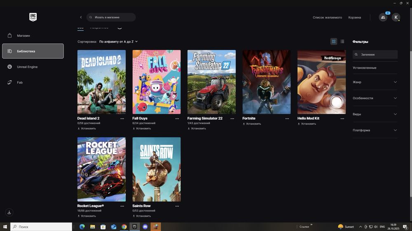This screenshot has width=412, height=231.
Task: Open File Explorer from taskbar
Action: pyautogui.click(x=92, y=227)
